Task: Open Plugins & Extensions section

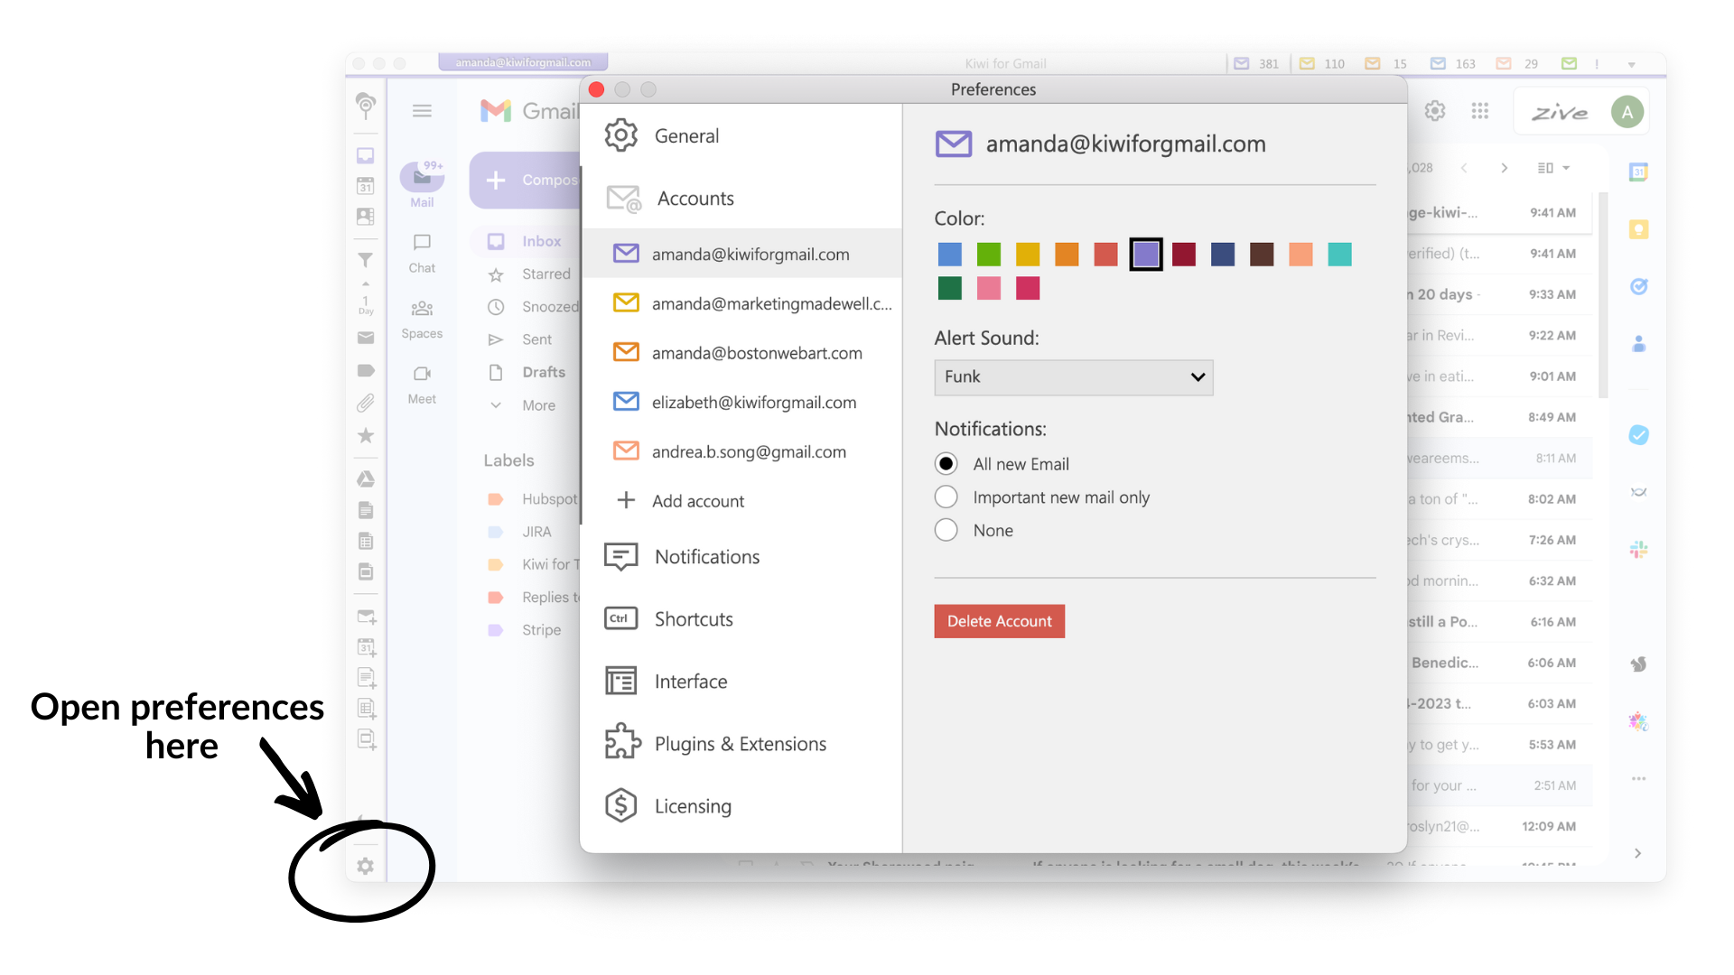Action: (741, 744)
